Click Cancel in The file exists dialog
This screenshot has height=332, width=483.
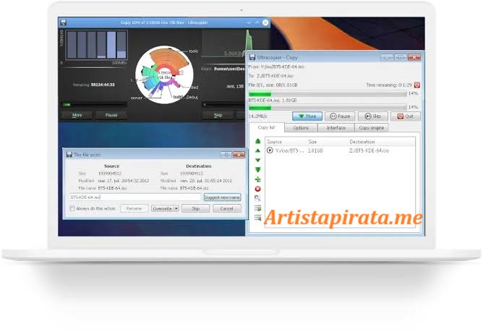tap(226, 208)
